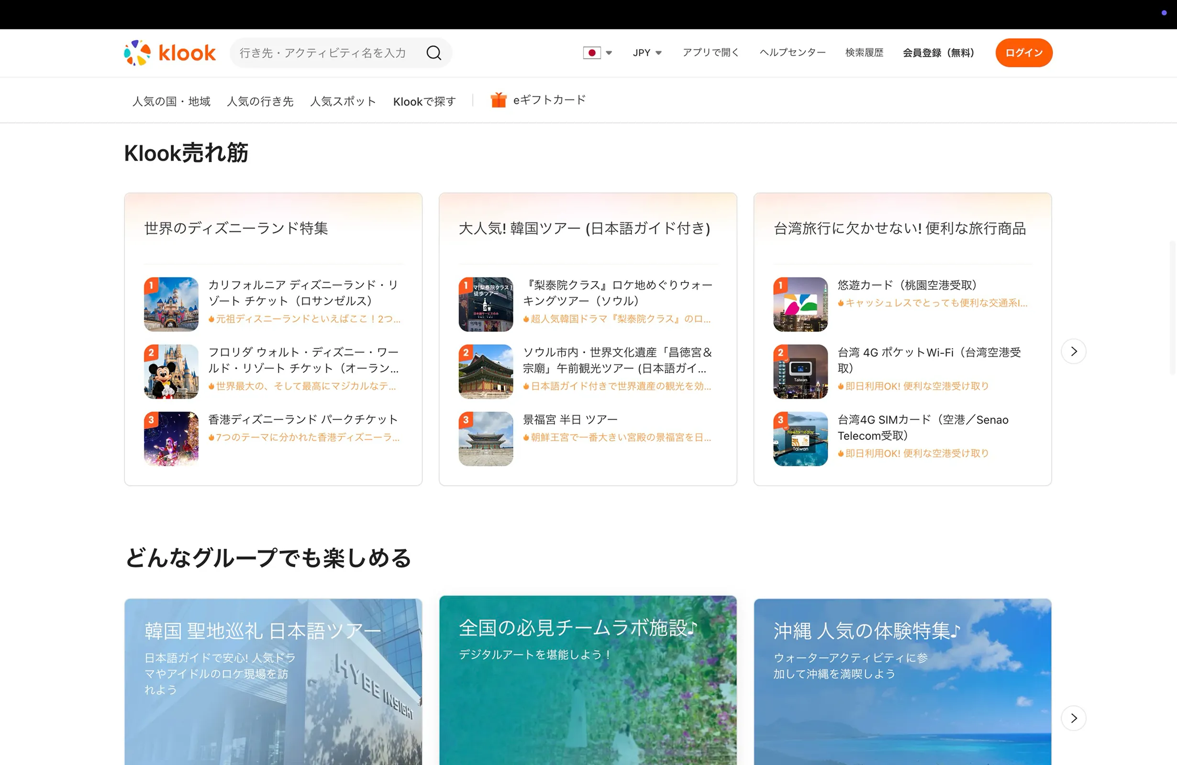This screenshot has width=1177, height=765.
Task: Open 台湾 4G ポケットWi-Fi(台湾空港受取)
Action: point(929,360)
